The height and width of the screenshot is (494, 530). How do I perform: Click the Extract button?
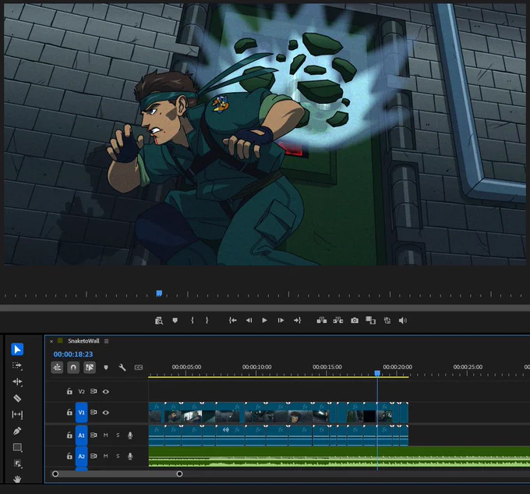point(338,320)
